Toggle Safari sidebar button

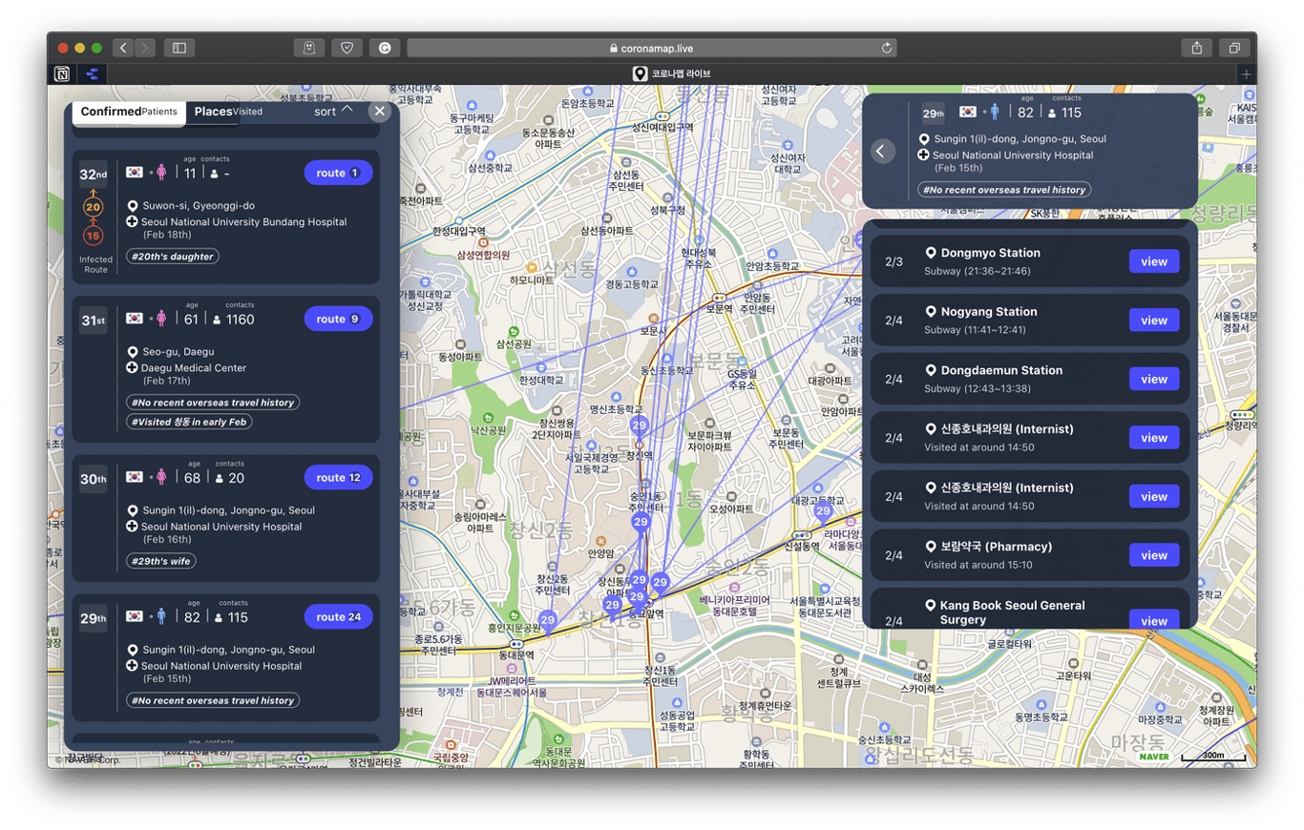[179, 48]
